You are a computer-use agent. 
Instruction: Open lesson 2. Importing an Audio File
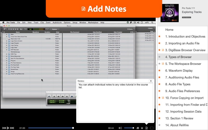click(182, 43)
